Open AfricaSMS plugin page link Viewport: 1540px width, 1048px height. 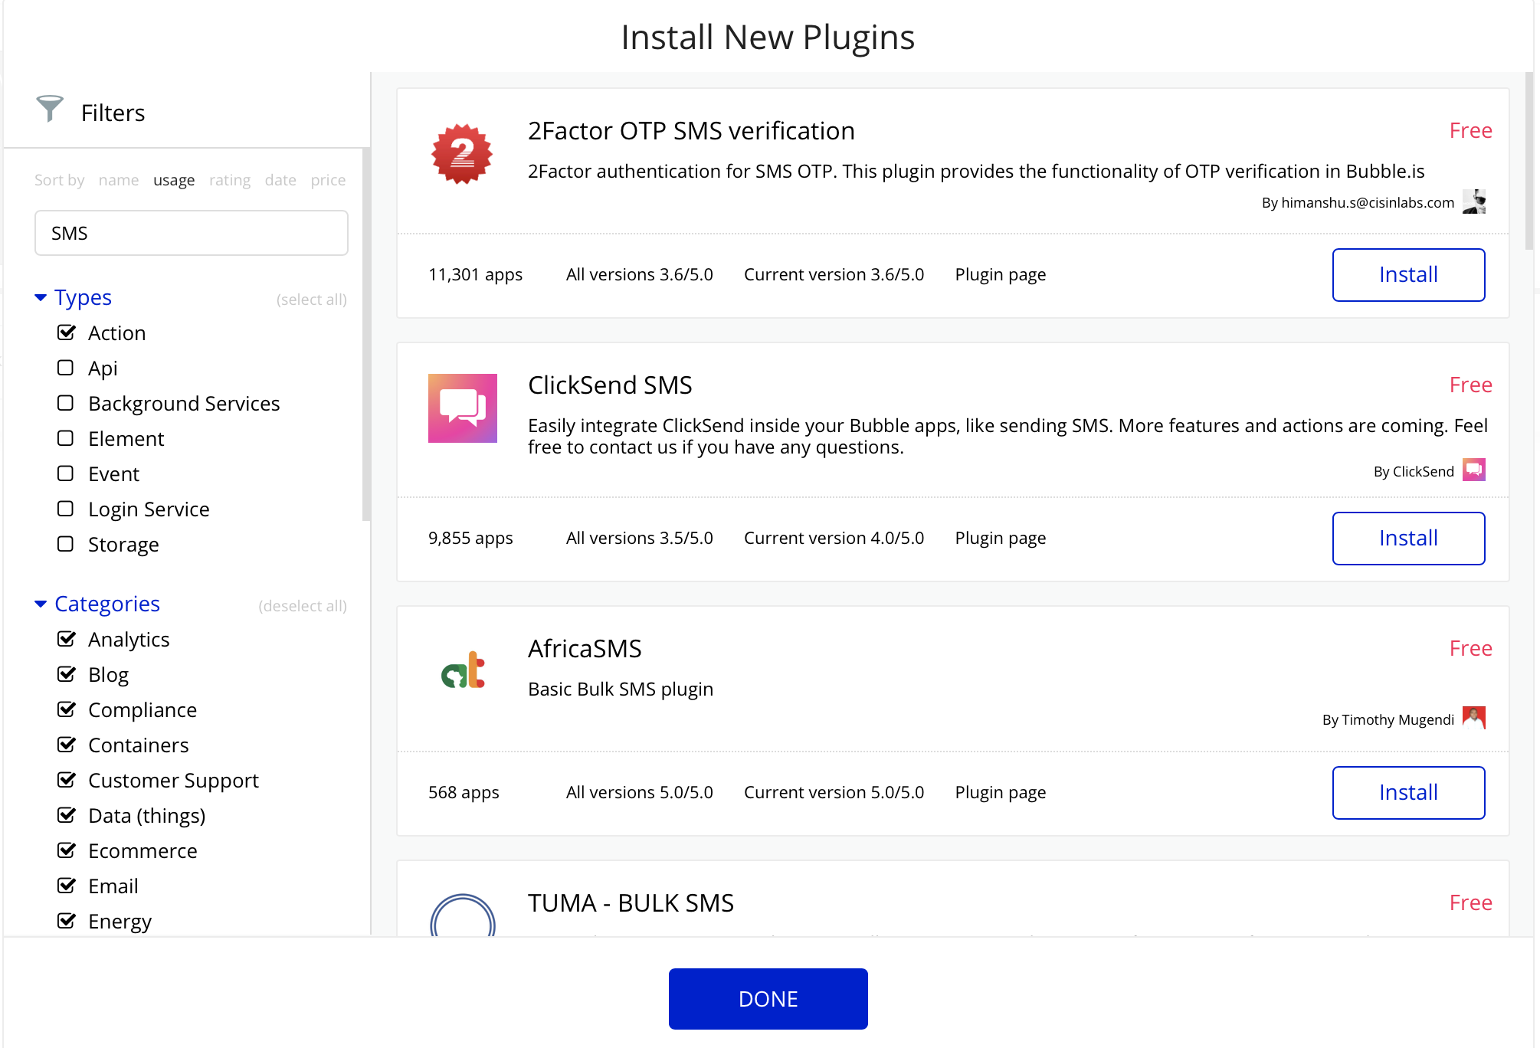[x=1001, y=792]
